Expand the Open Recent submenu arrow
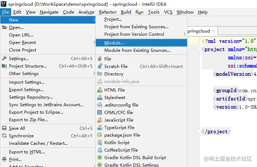 click(x=94, y=42)
